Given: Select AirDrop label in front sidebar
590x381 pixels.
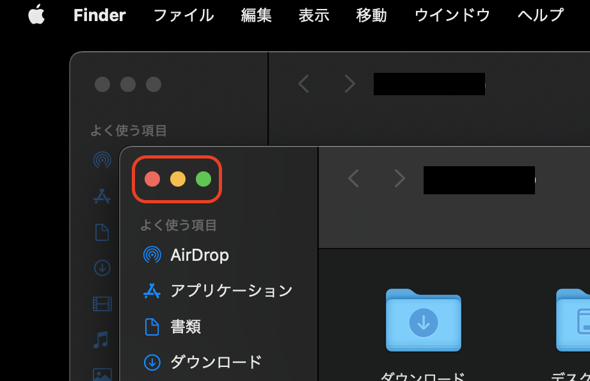Looking at the screenshot, I should pyautogui.click(x=200, y=255).
